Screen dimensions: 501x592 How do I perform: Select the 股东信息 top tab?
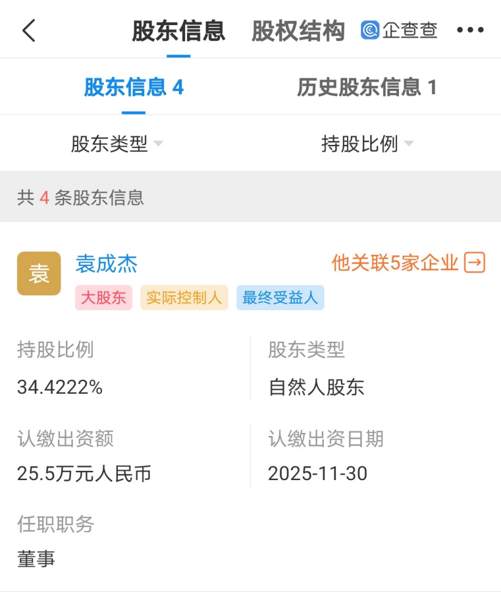[x=178, y=31]
